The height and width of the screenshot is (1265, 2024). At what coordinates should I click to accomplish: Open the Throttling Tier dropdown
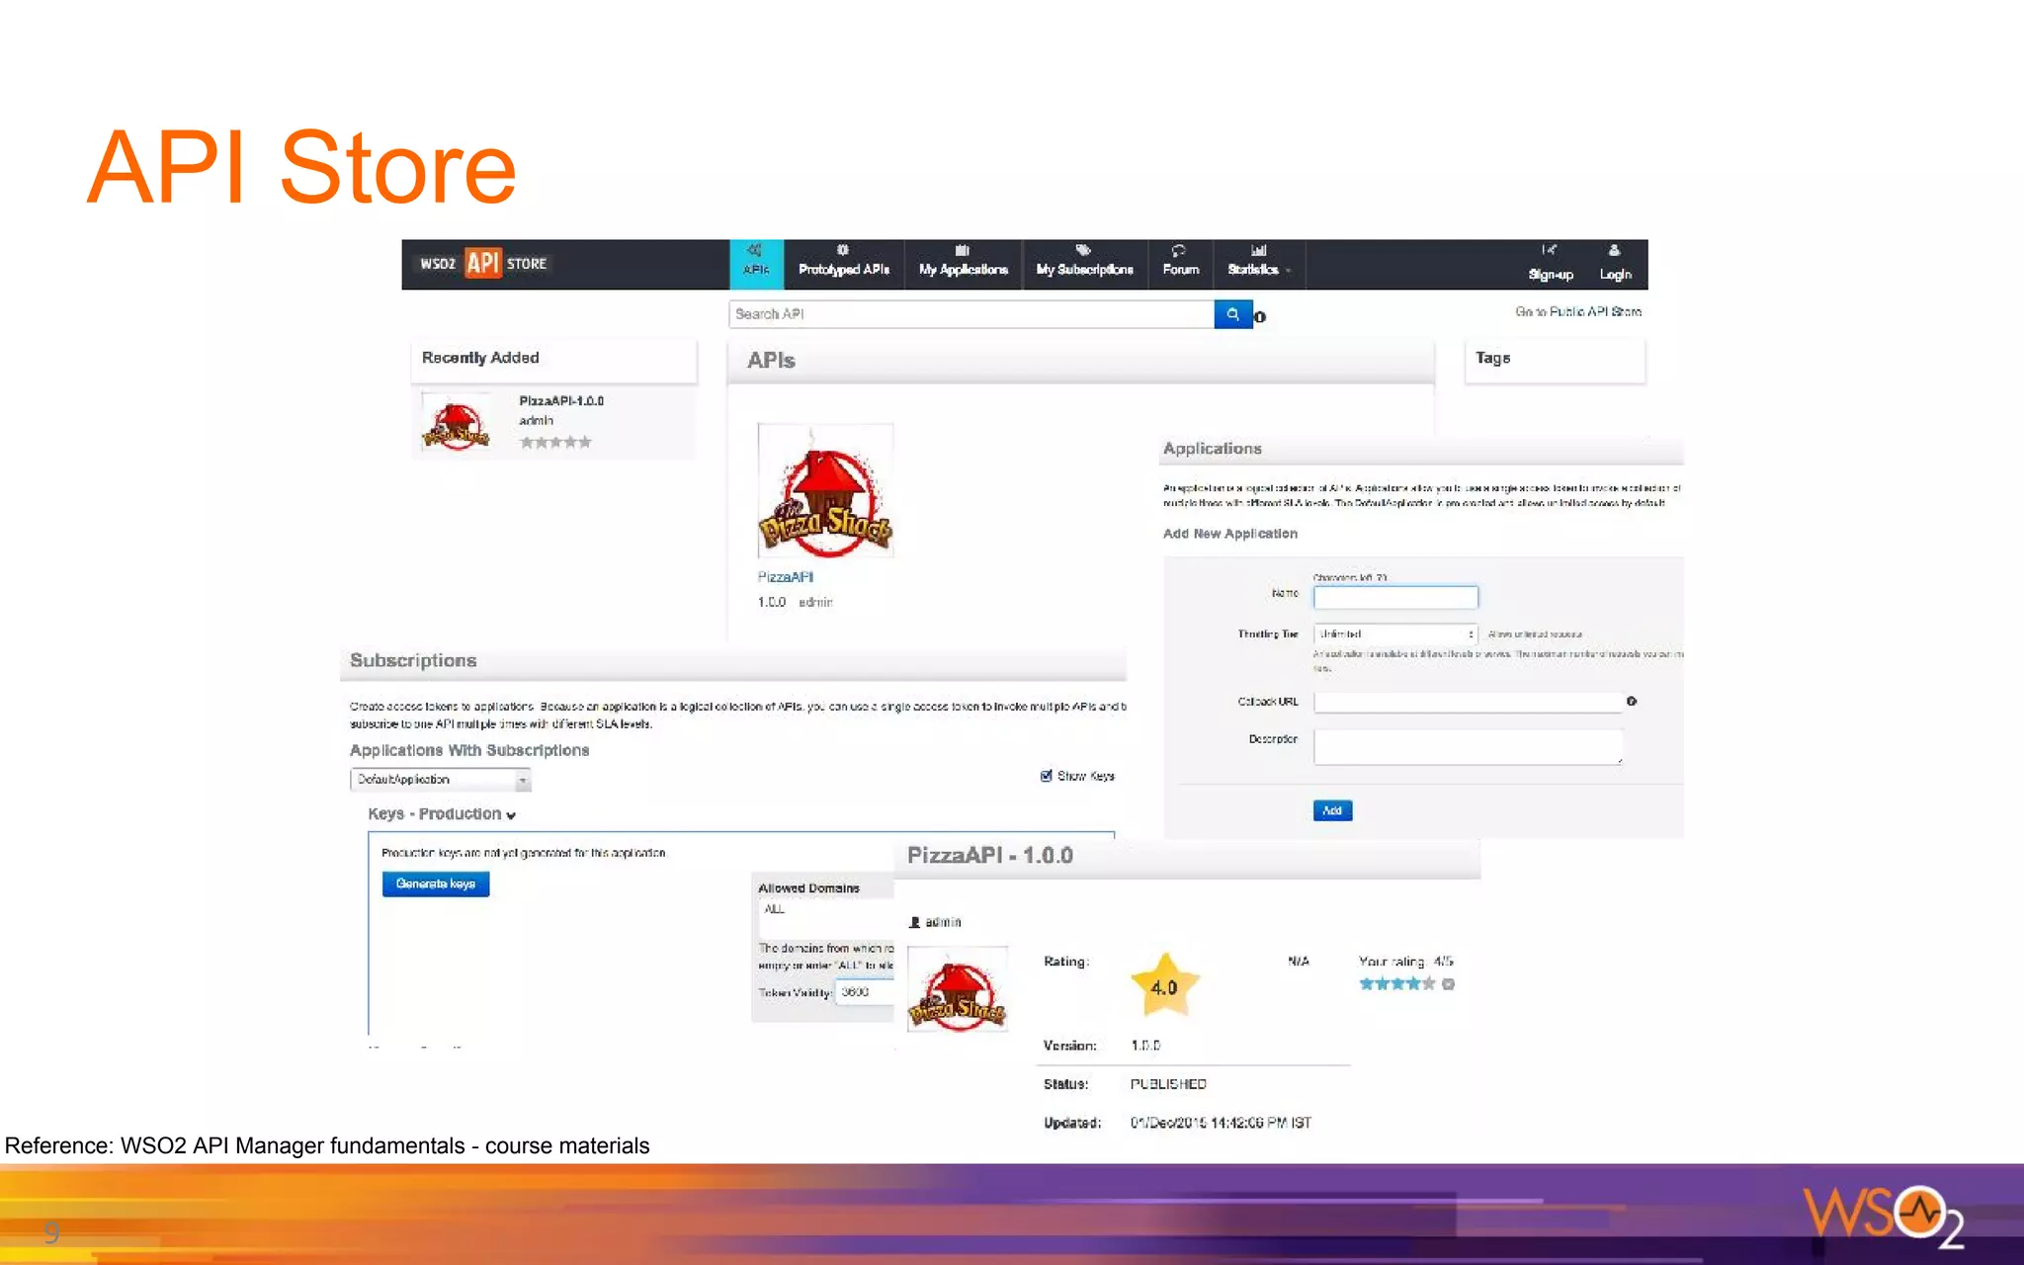click(x=1394, y=634)
